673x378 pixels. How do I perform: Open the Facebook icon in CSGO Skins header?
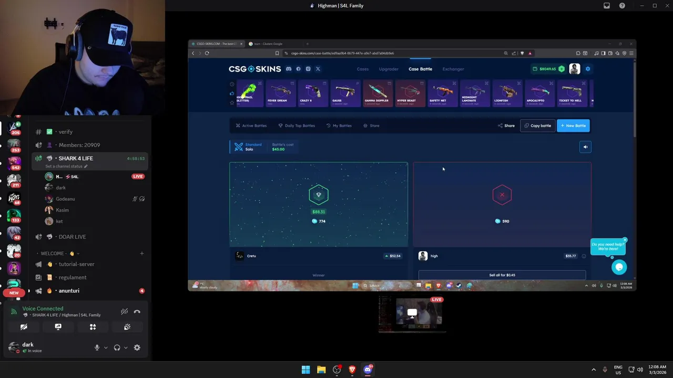click(x=298, y=69)
